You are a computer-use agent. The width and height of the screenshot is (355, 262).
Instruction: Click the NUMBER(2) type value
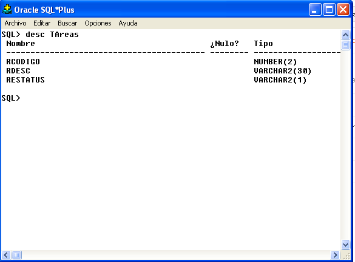point(276,62)
